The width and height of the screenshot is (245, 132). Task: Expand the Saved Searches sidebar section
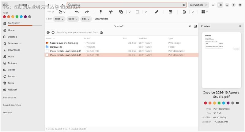pos(12,105)
